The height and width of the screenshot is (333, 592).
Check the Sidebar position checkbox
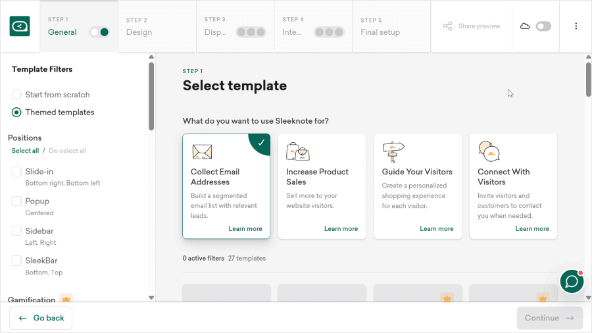pyautogui.click(x=16, y=231)
